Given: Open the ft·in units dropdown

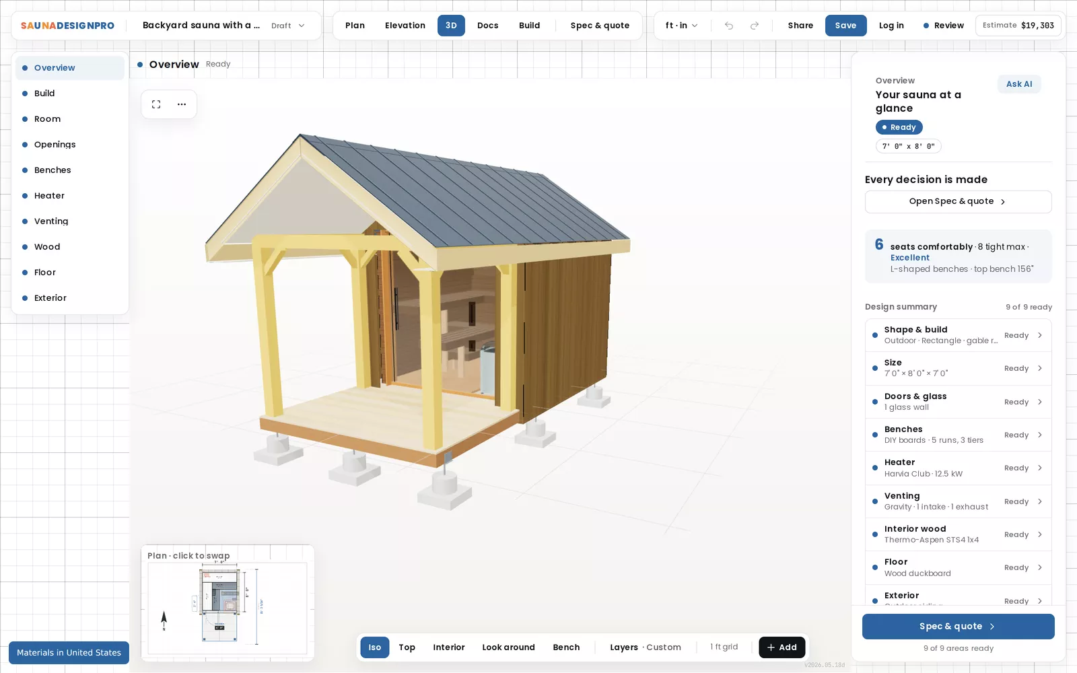Looking at the screenshot, I should [681, 26].
